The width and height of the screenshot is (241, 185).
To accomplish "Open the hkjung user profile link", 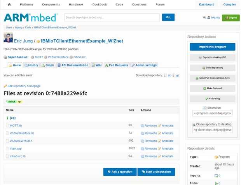I will tap(215, 18).
